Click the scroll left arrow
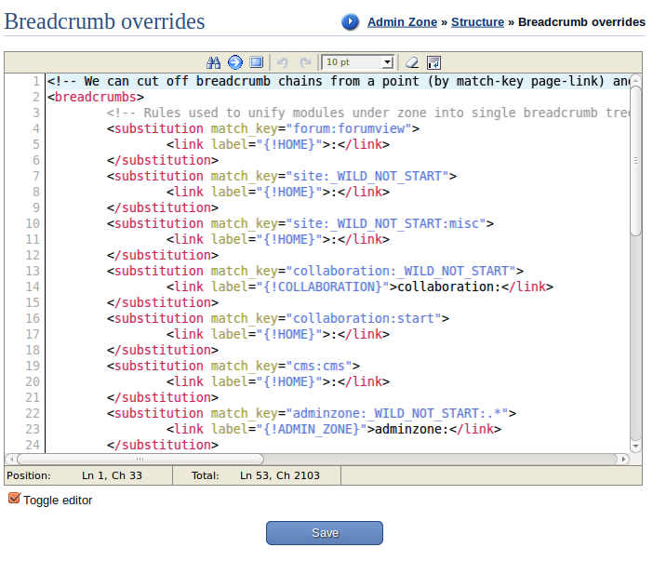The height and width of the screenshot is (561, 653). click(x=10, y=459)
